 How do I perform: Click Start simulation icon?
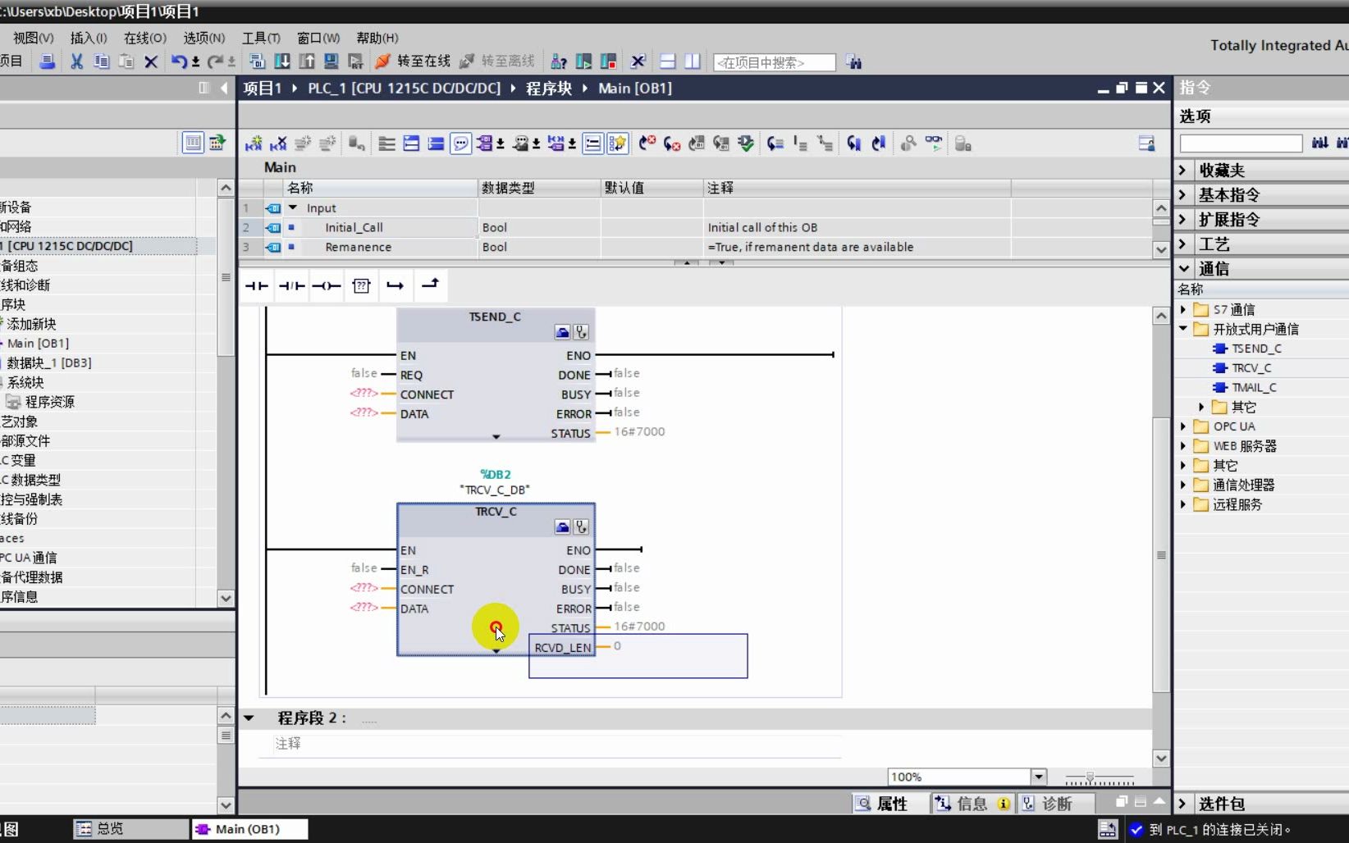point(331,62)
